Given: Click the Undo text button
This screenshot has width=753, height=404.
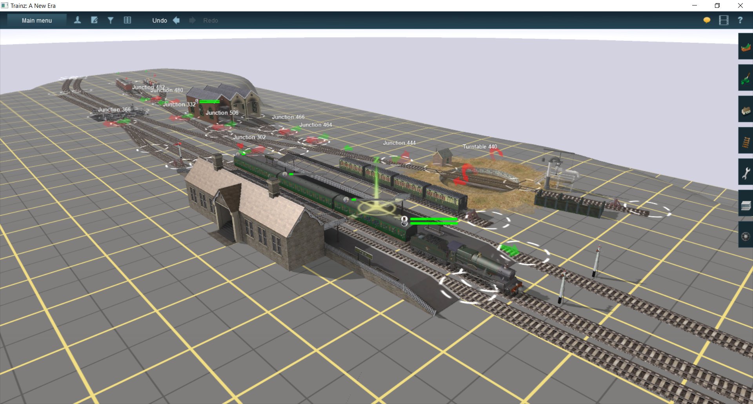Looking at the screenshot, I should coord(160,20).
